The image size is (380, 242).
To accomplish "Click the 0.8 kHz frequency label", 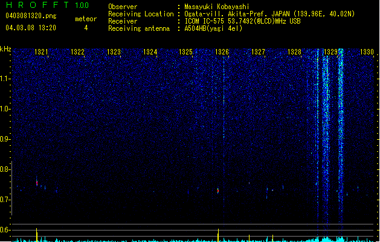I will [5, 169].
